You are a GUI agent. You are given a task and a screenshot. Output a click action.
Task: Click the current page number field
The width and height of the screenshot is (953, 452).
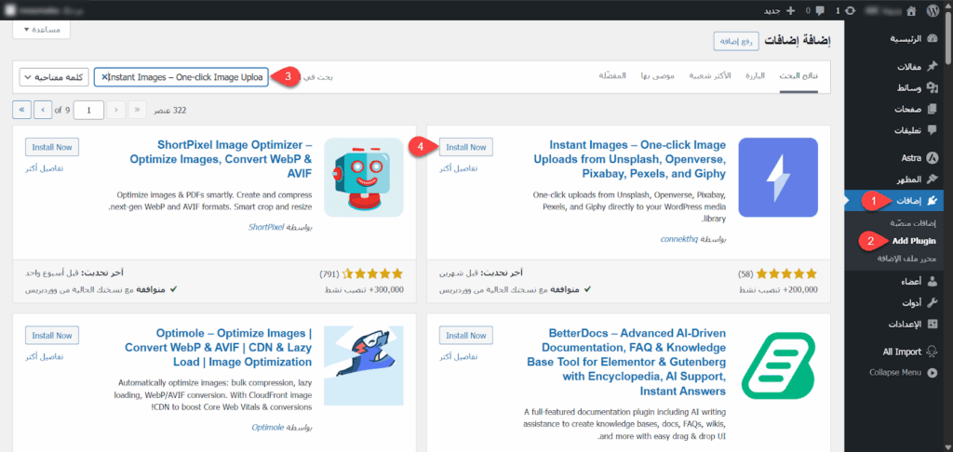(x=89, y=110)
